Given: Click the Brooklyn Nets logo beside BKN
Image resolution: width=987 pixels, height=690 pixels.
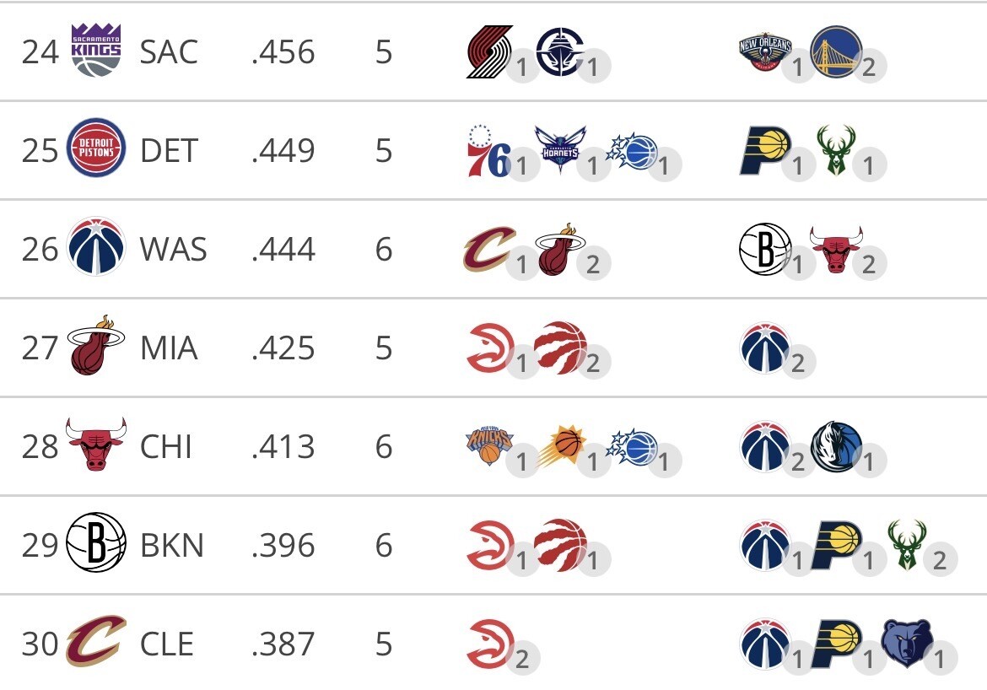Looking at the screenshot, I should tap(95, 545).
